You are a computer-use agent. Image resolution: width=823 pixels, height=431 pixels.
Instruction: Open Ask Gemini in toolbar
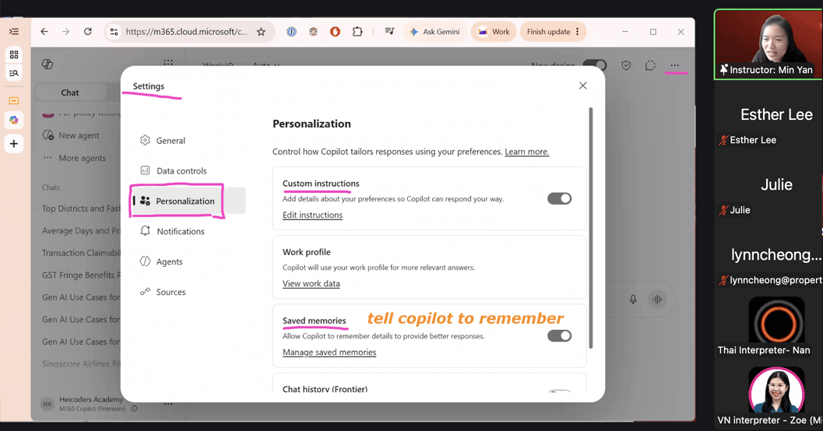tap(434, 32)
